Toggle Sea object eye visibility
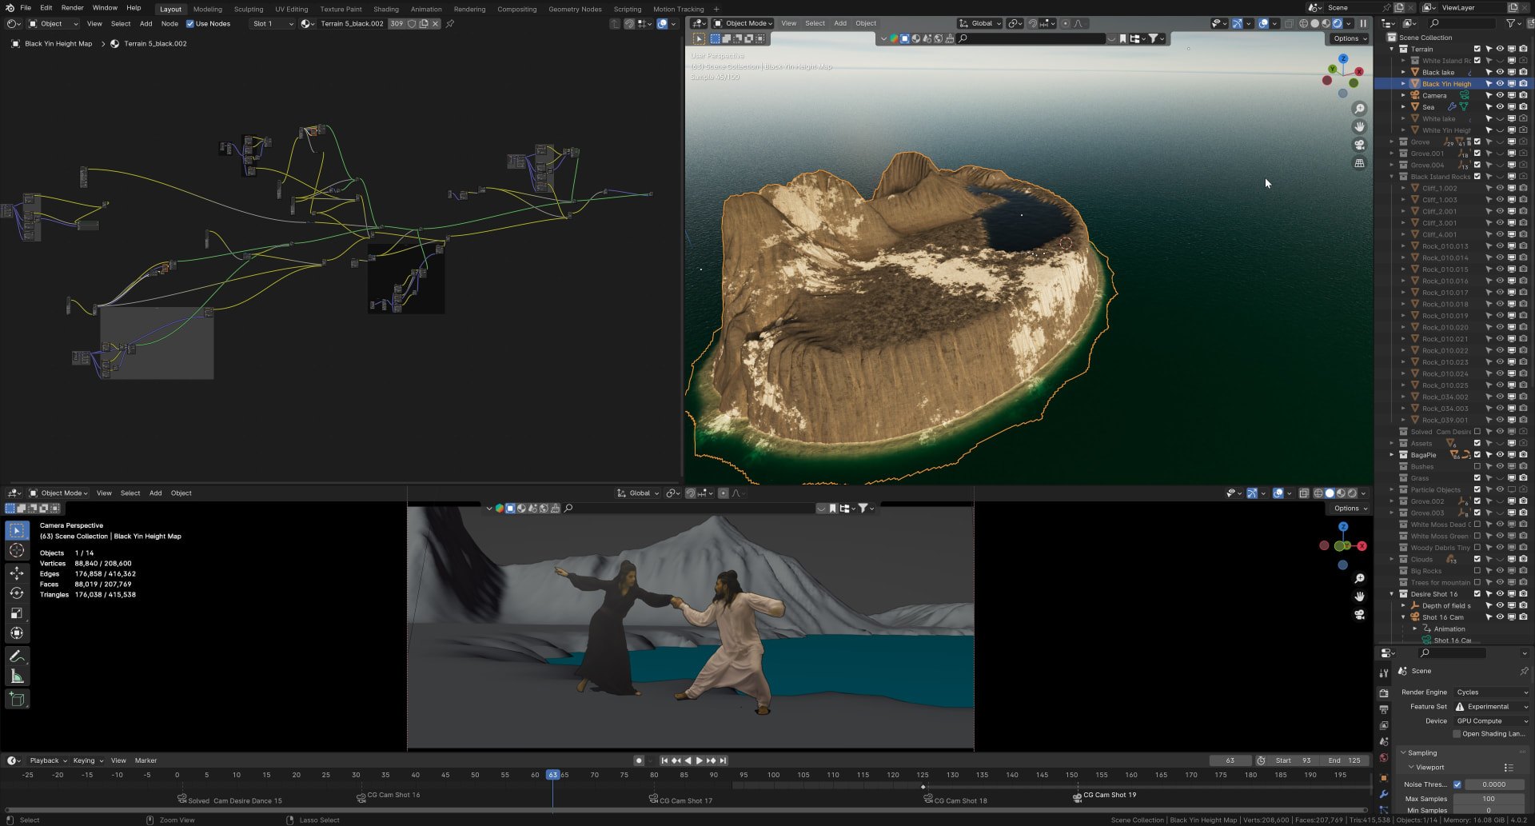The width and height of the screenshot is (1535, 826). 1500,107
